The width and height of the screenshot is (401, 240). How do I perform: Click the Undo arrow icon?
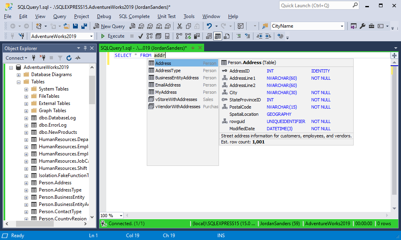[209, 26]
